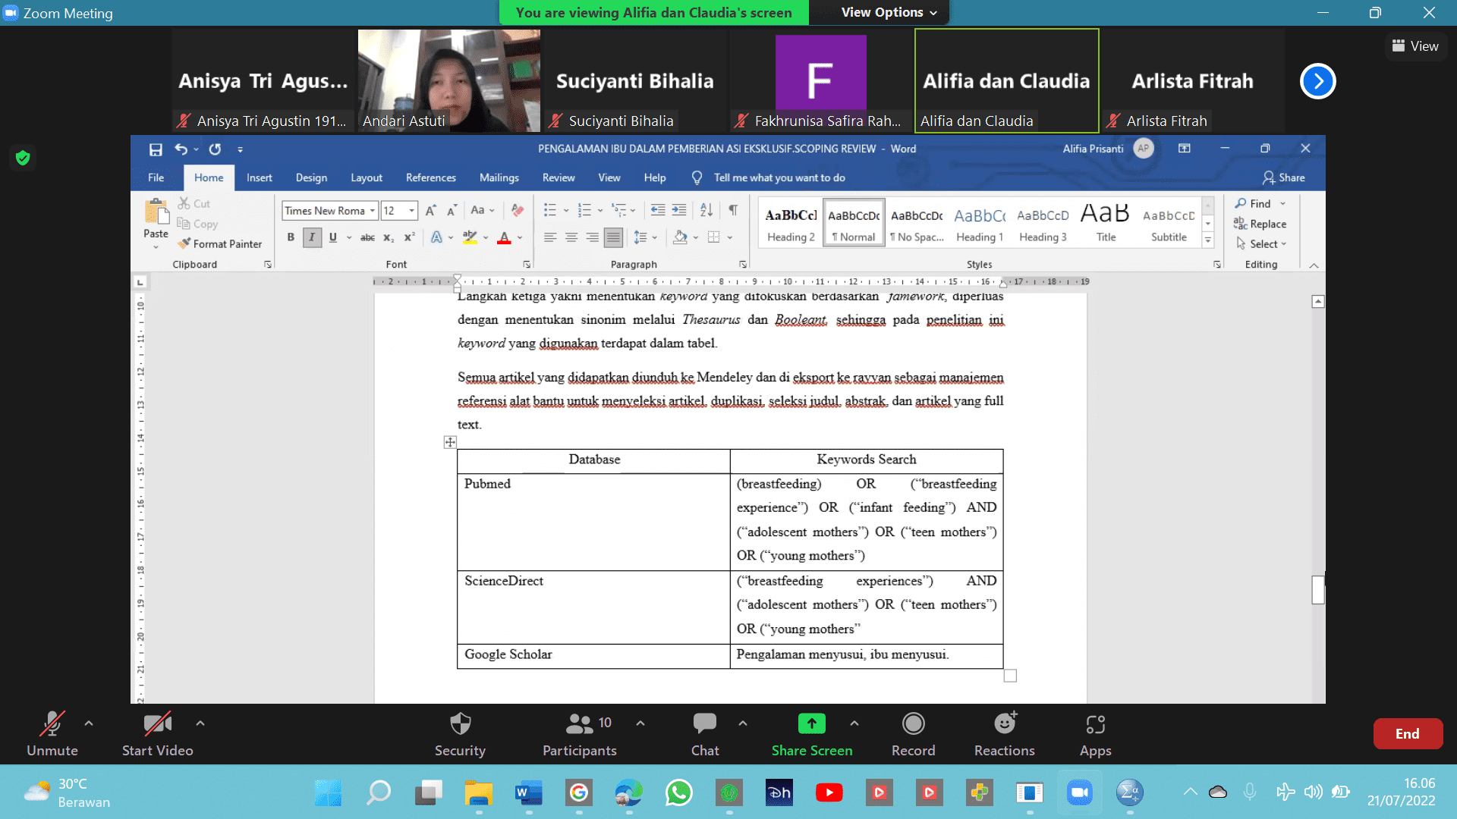
Task: Switch to the Insert tab
Action: 260,177
